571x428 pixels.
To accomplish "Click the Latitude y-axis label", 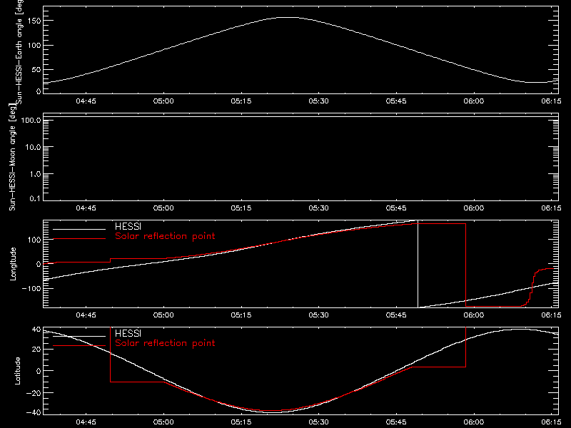I will (x=17, y=371).
